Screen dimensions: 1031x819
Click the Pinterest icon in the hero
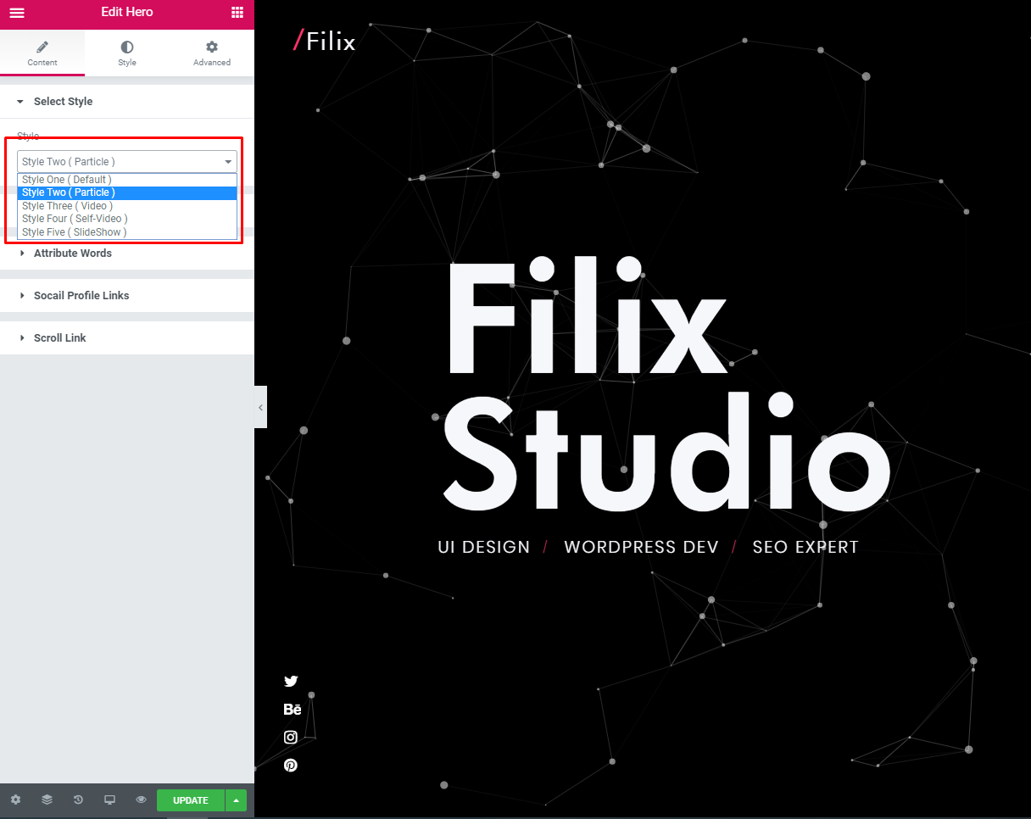[x=291, y=765]
